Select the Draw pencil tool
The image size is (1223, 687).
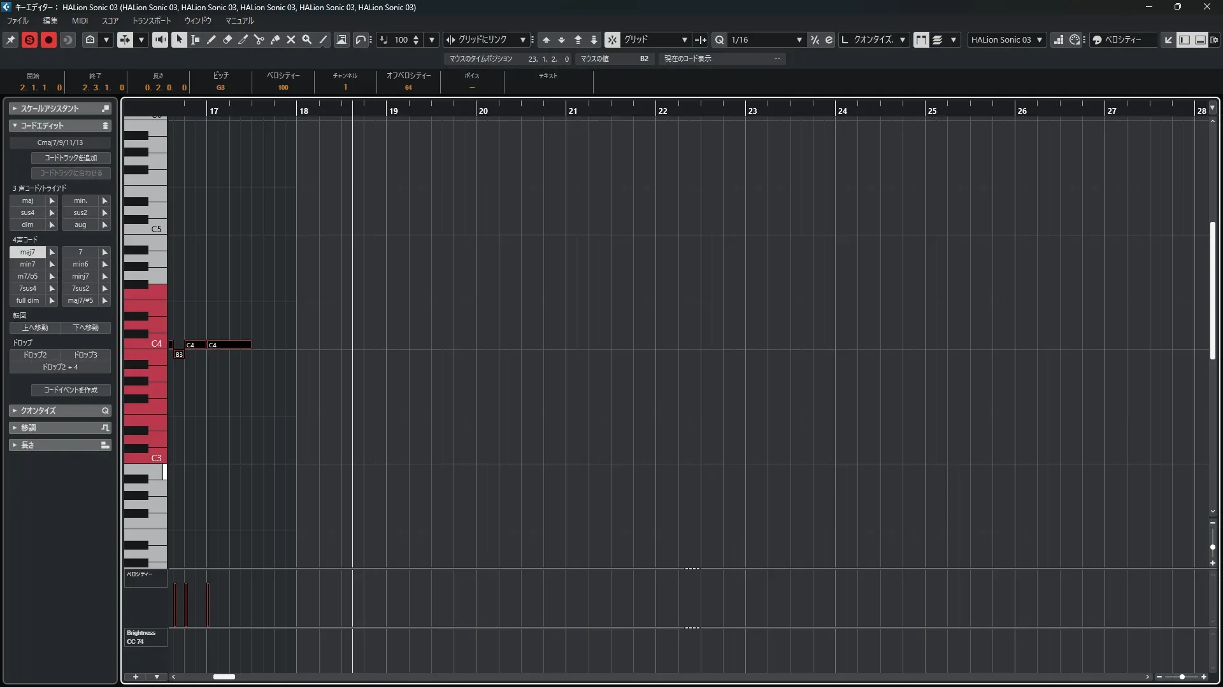pyautogui.click(x=211, y=39)
